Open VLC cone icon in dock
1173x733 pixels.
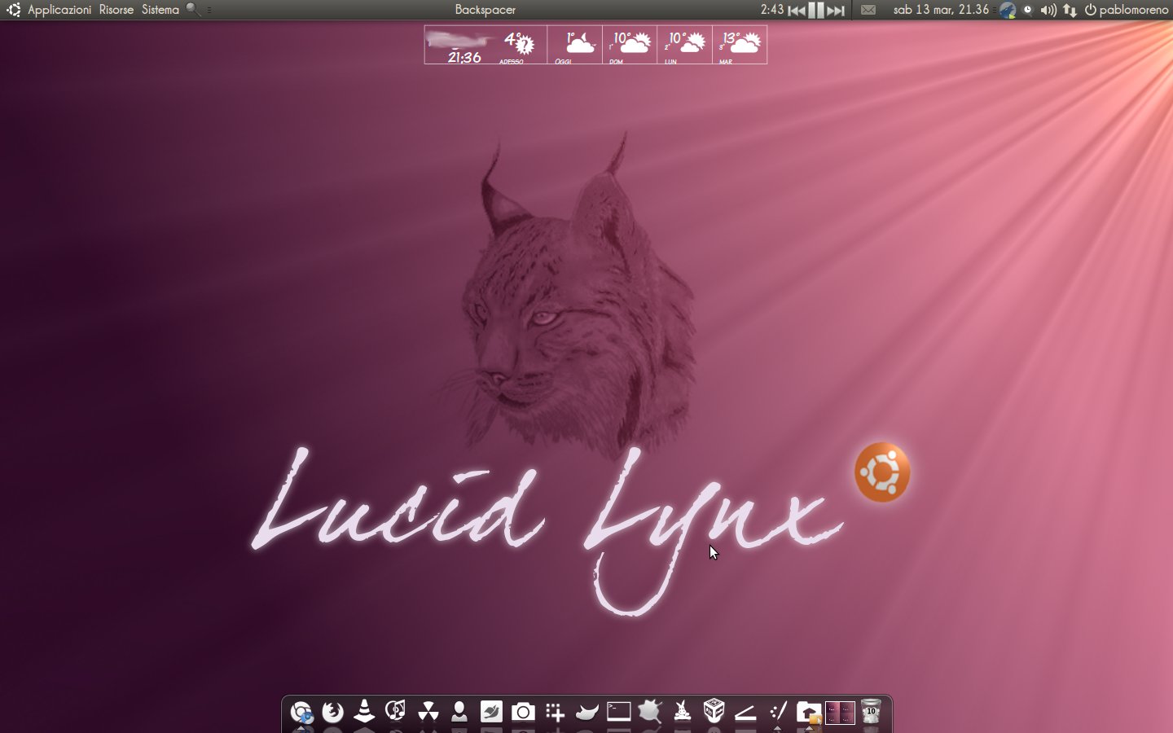click(x=364, y=711)
